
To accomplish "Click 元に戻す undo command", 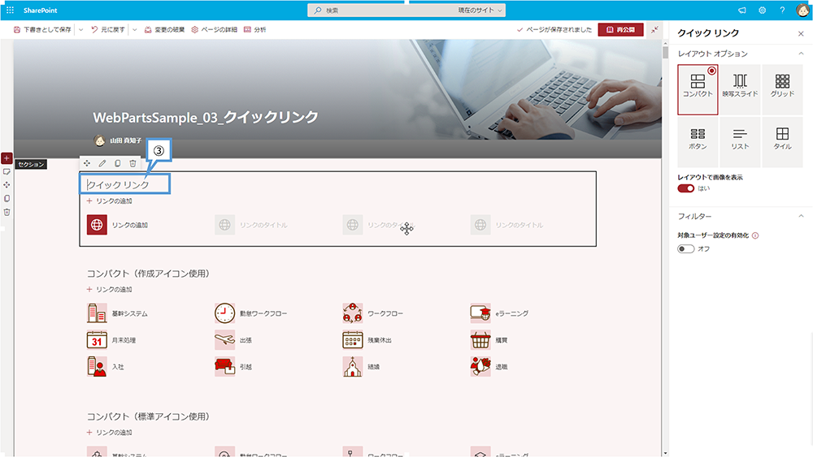I will click(108, 29).
